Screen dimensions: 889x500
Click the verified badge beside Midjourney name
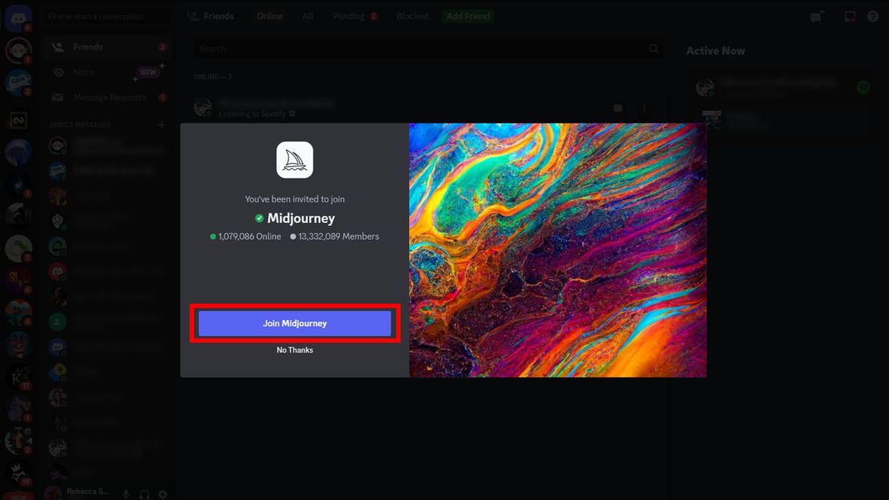(259, 219)
